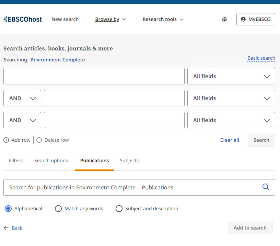
Task: Expand the Browse by menu
Action: [110, 19]
